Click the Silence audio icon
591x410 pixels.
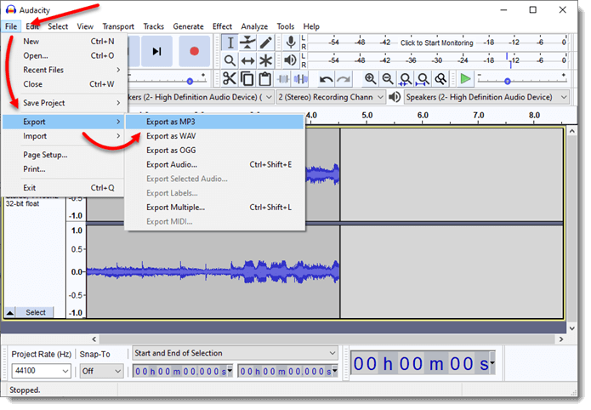pyautogui.click(x=301, y=79)
